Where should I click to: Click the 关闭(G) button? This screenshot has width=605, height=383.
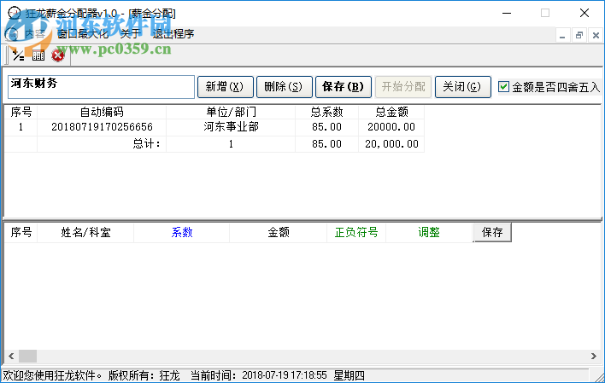point(463,87)
